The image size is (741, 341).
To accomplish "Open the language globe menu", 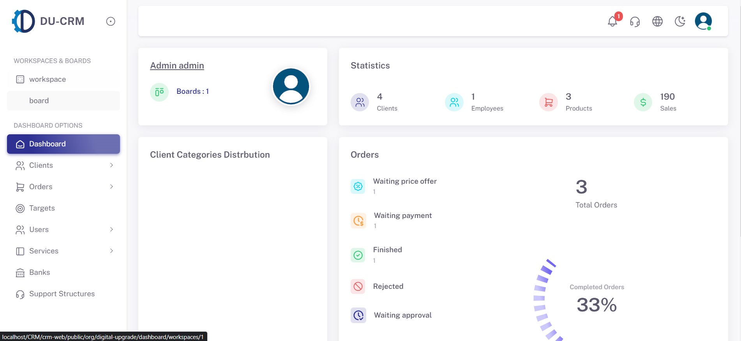I will [658, 21].
